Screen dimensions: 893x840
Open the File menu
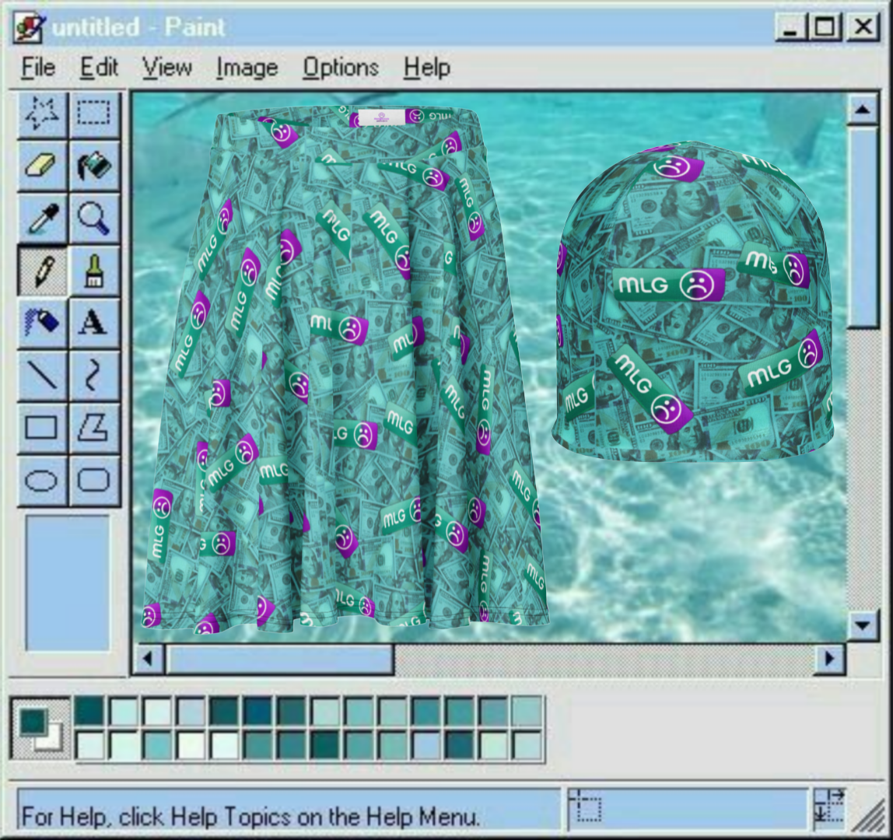coord(38,68)
